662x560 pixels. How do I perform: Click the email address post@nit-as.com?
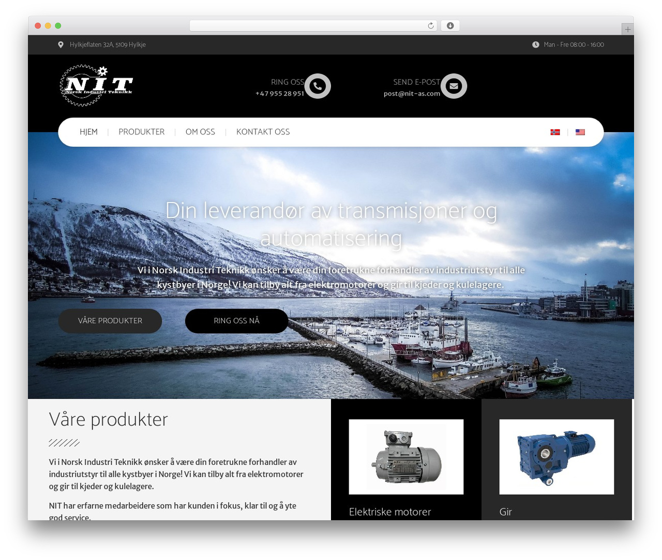(x=412, y=94)
